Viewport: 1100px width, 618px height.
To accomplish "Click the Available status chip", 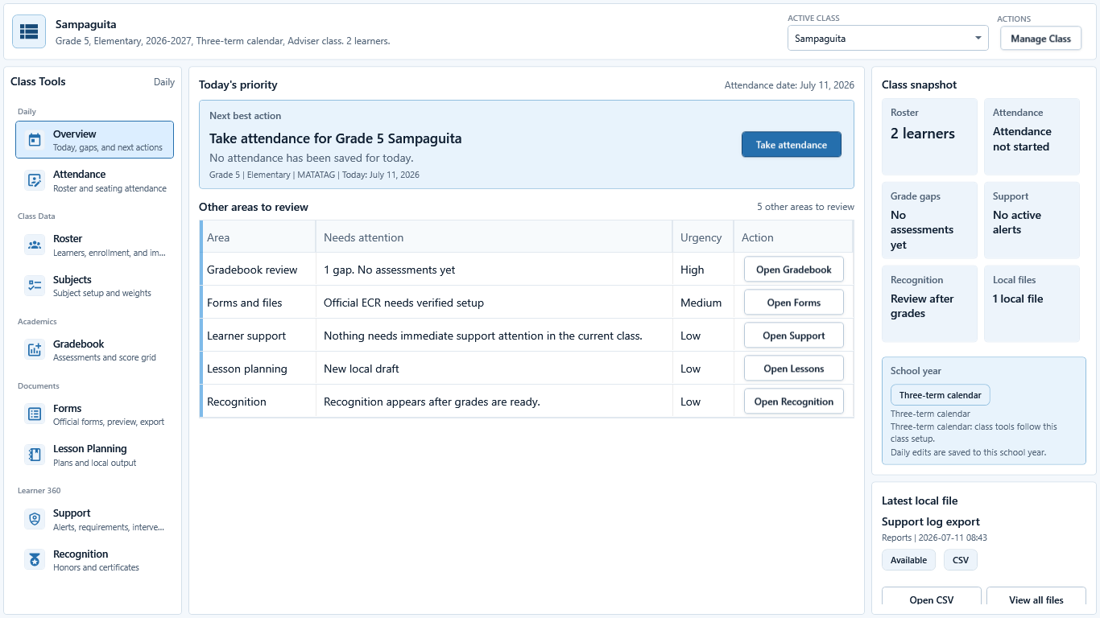I will tap(908, 560).
